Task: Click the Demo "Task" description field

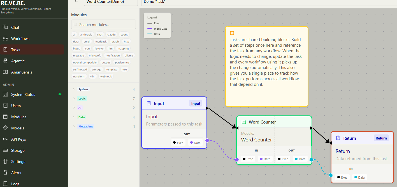Action: pyautogui.click(x=268, y=2)
